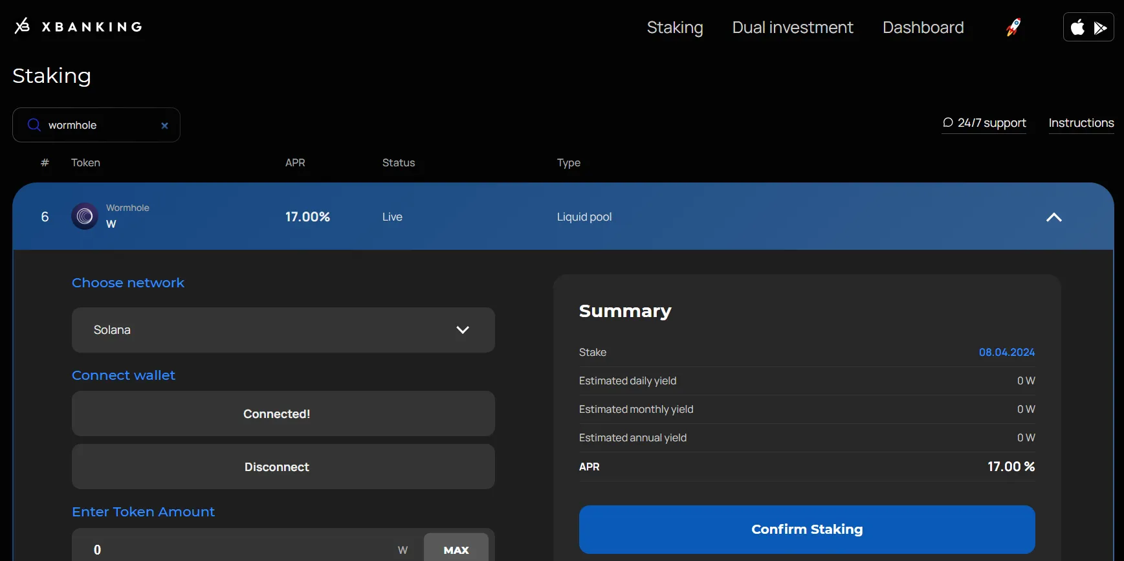Click the 17.00 % APR summary value
This screenshot has height=561, width=1124.
pyautogui.click(x=1011, y=467)
